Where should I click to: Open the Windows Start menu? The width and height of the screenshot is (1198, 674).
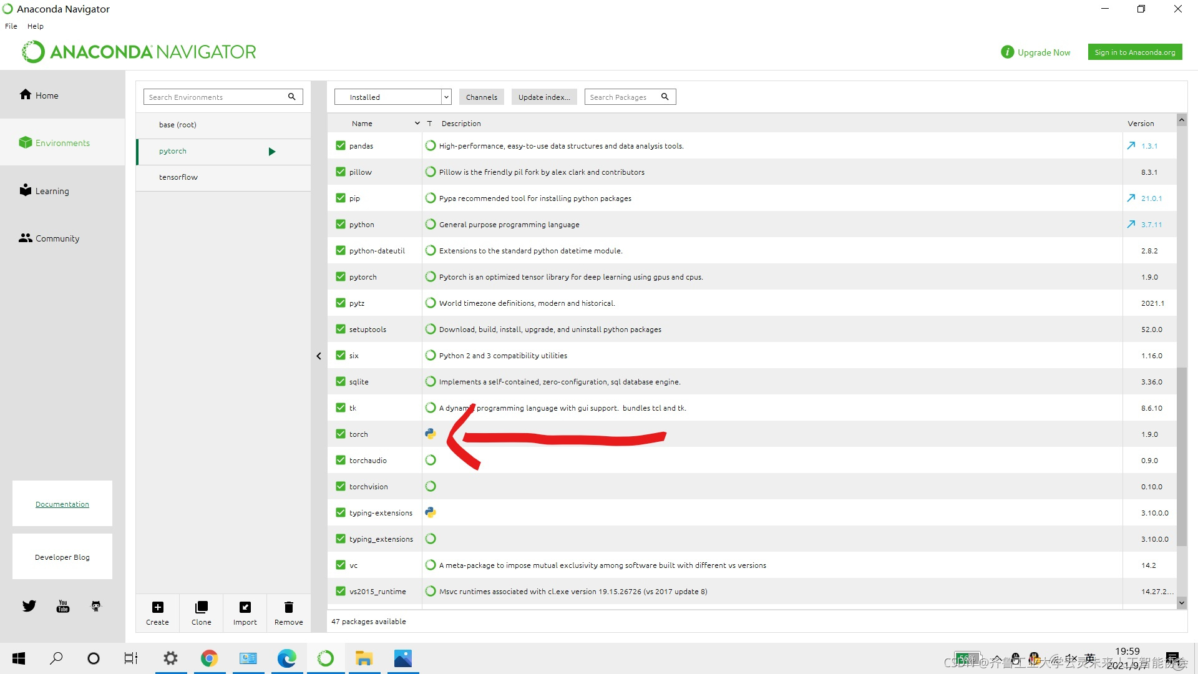(x=19, y=658)
